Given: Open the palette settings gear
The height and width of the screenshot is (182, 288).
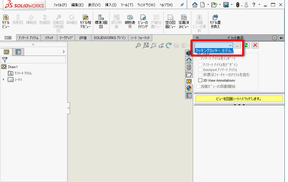Looking at the screenshot, I should click(x=274, y=38).
